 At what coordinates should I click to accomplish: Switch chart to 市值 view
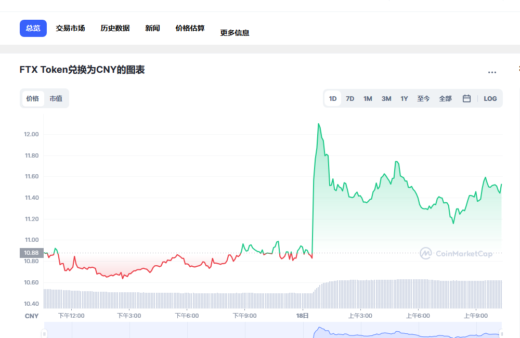click(56, 98)
